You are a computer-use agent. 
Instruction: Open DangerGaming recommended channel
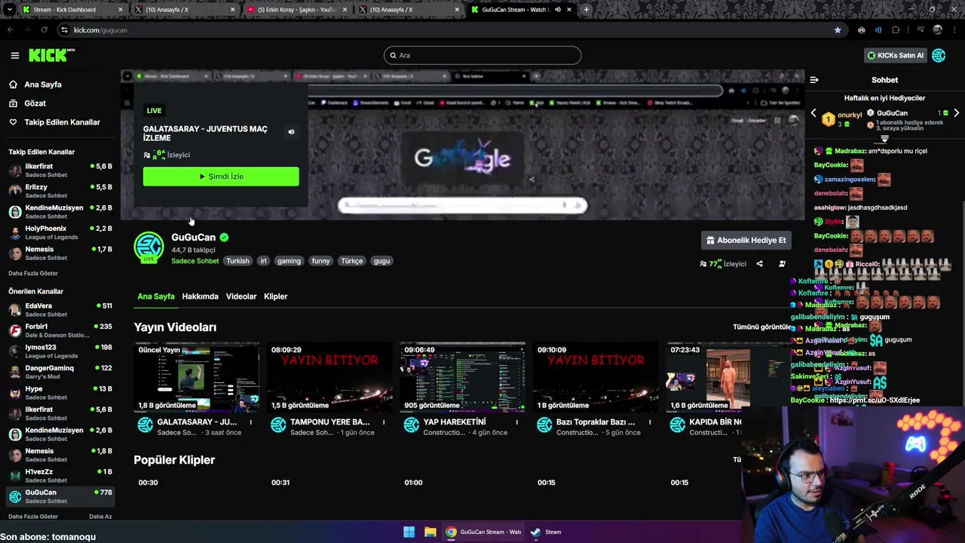(60, 372)
